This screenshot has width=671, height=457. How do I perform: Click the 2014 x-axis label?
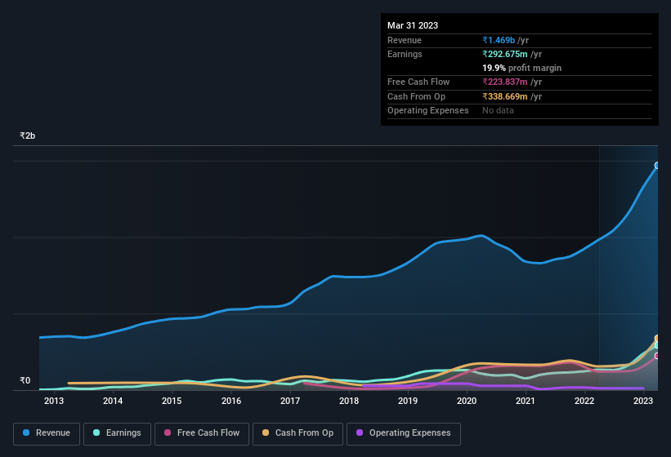tap(113, 401)
